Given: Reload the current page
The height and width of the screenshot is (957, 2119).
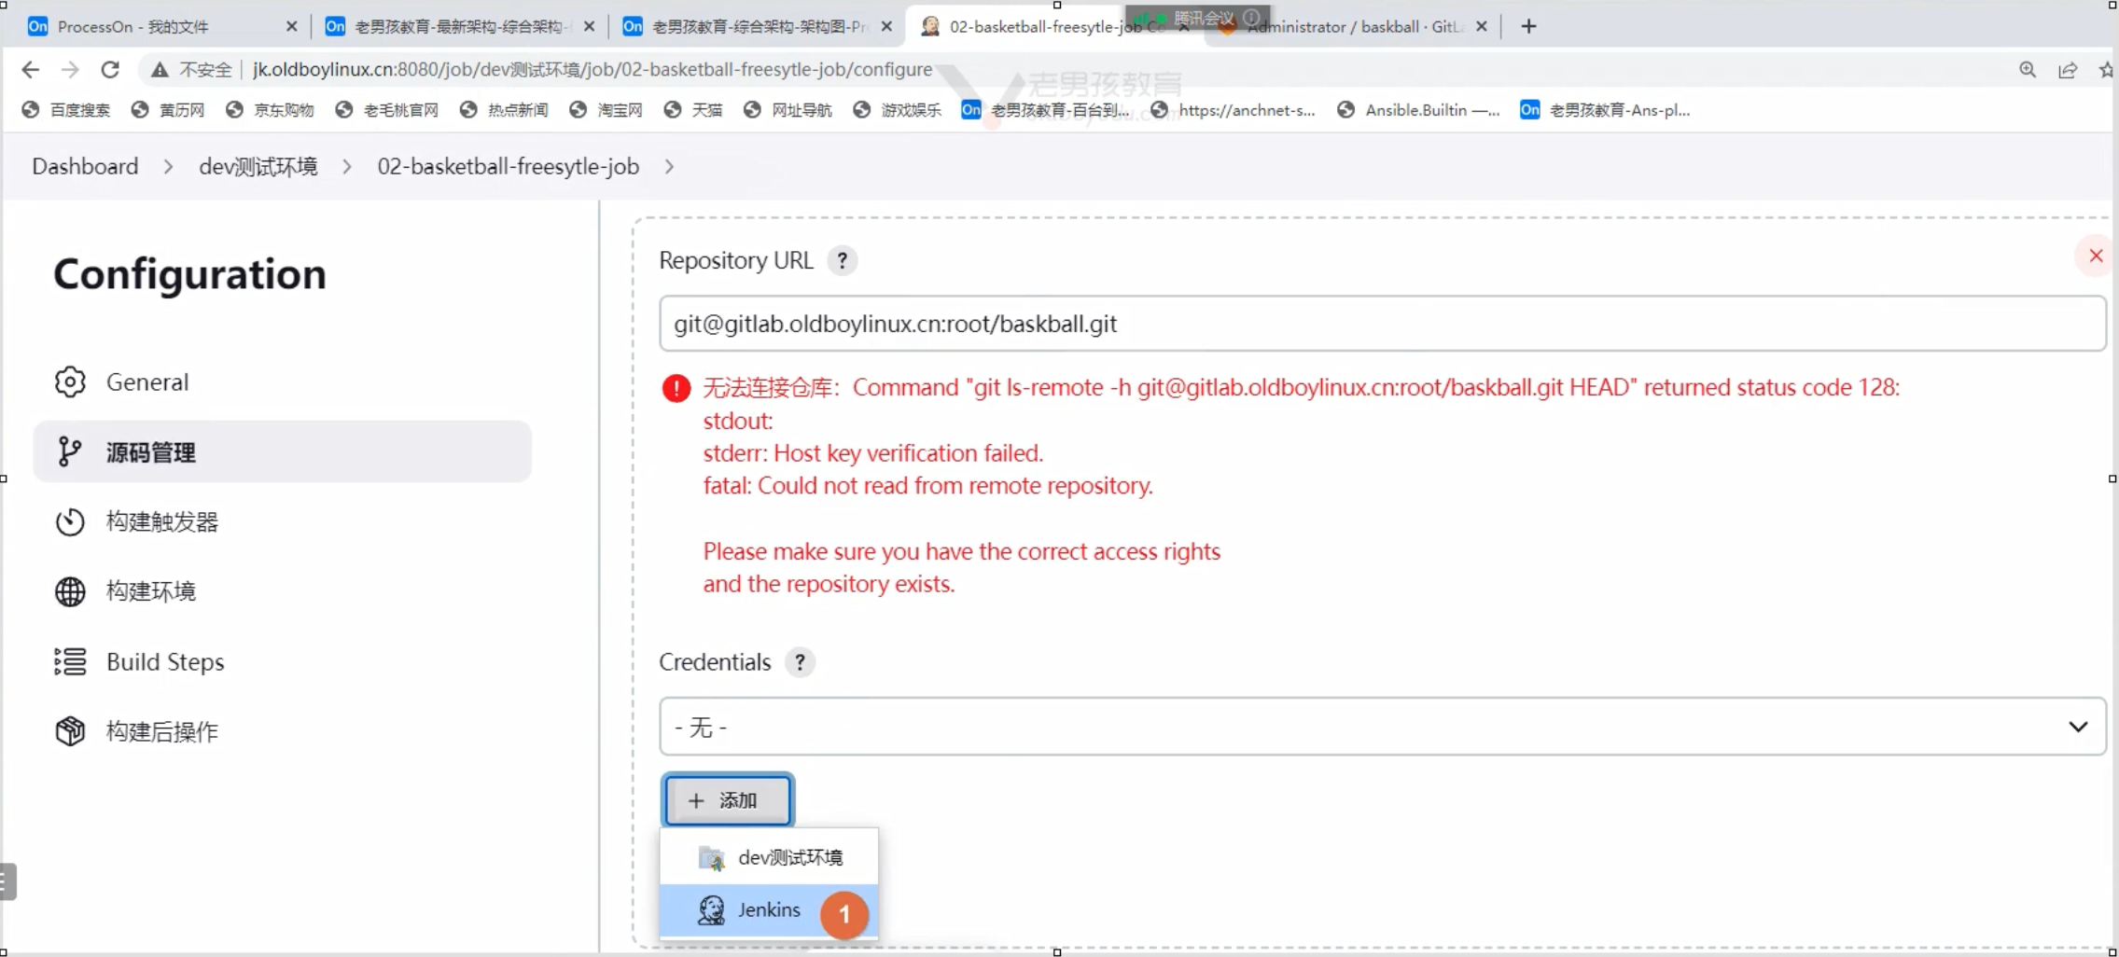Looking at the screenshot, I should pos(110,70).
